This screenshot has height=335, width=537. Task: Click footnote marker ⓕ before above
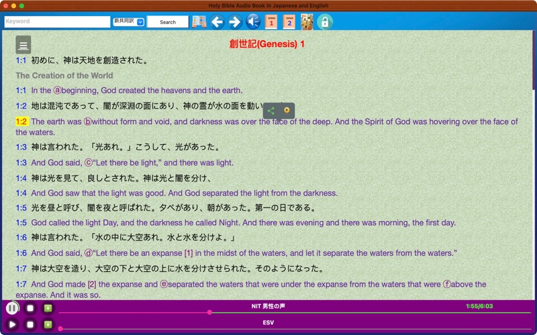pos(447,284)
